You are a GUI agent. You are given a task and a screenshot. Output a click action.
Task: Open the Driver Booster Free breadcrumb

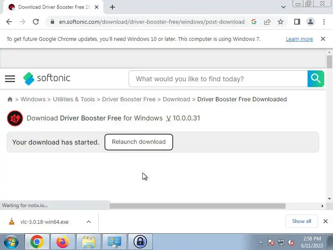click(x=129, y=99)
